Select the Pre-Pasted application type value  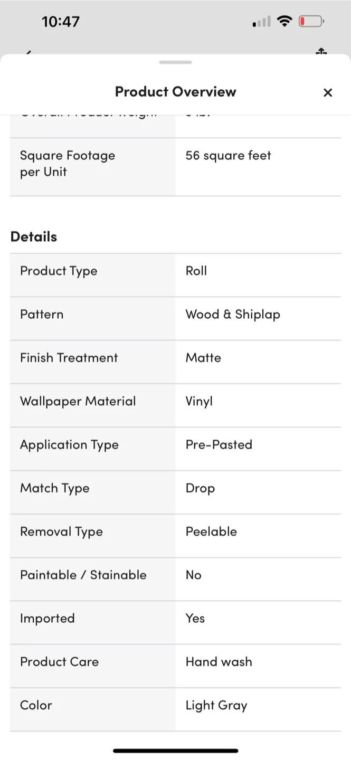[x=219, y=445]
